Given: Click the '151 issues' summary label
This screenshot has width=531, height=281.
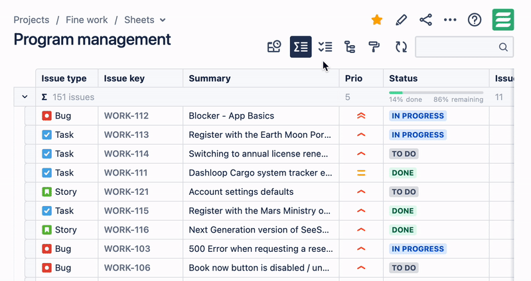Looking at the screenshot, I should tap(74, 97).
